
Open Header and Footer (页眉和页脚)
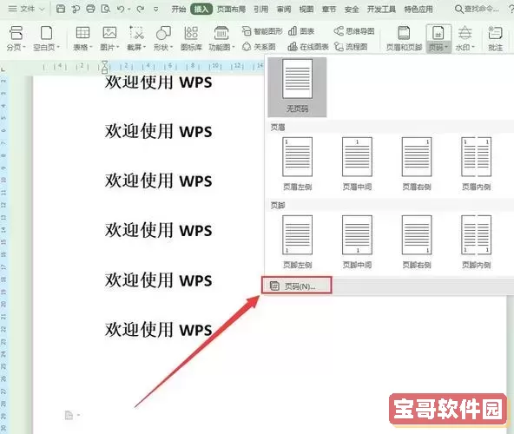coord(404,39)
